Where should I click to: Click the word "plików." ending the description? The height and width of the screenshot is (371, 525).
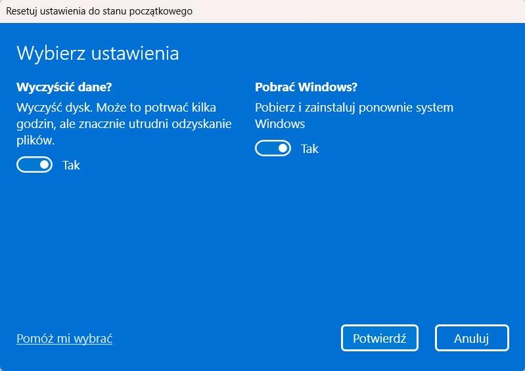(35, 139)
